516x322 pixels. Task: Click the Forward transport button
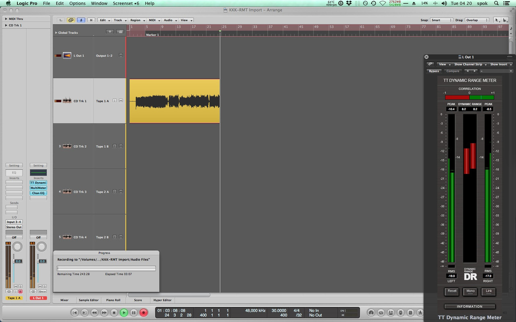click(104, 312)
